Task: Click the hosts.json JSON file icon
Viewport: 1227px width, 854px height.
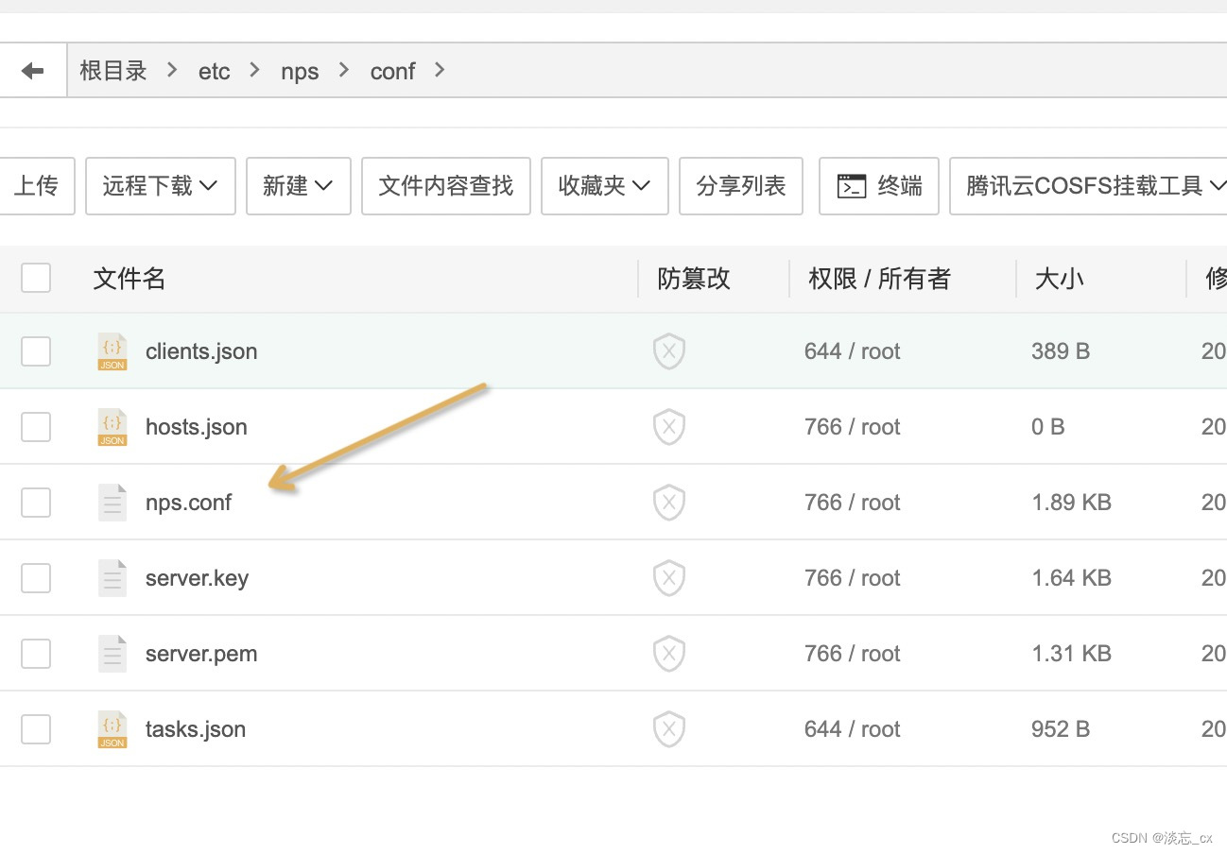Action: click(x=112, y=427)
